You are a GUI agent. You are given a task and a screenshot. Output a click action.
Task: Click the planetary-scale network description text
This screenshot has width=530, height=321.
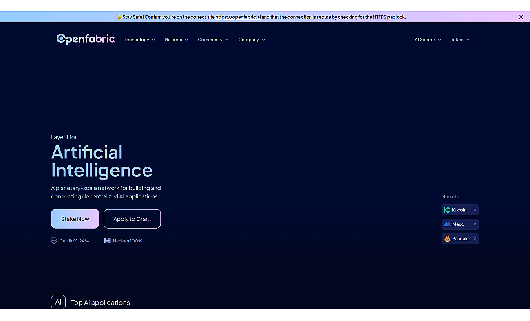pyautogui.click(x=106, y=192)
